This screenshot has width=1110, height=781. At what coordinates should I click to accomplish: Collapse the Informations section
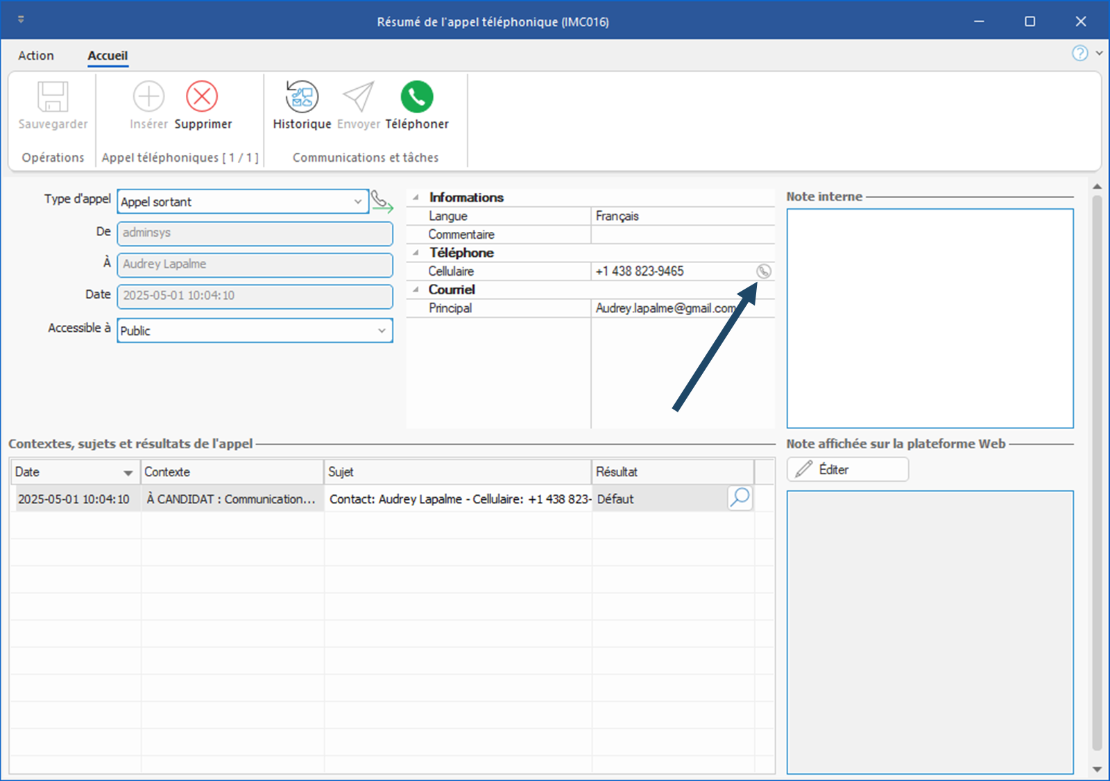(416, 198)
